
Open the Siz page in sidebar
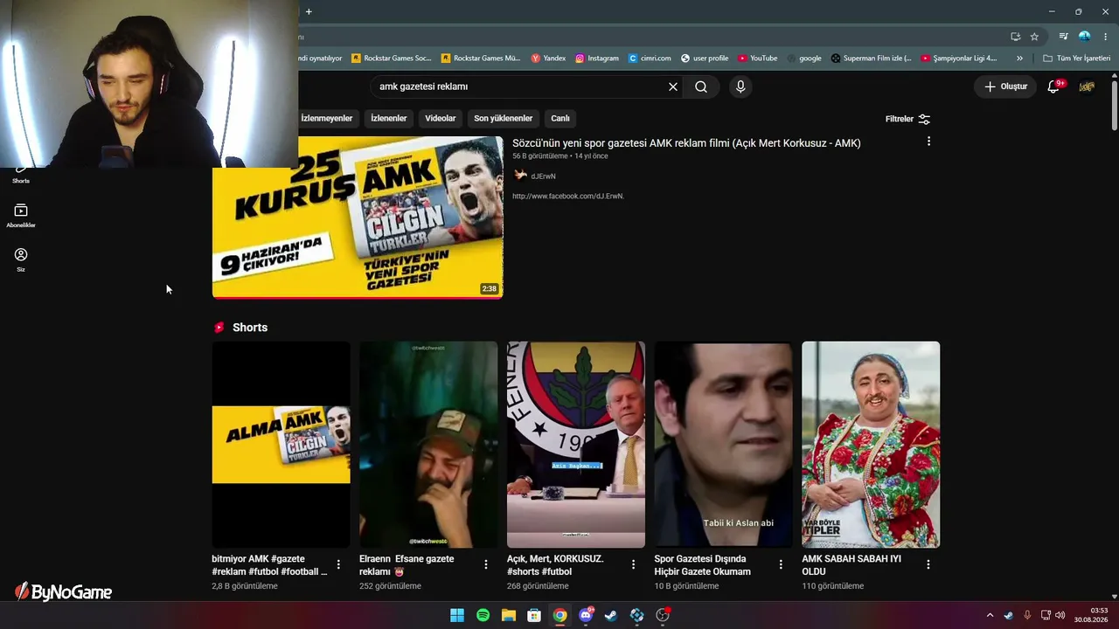pos(21,259)
